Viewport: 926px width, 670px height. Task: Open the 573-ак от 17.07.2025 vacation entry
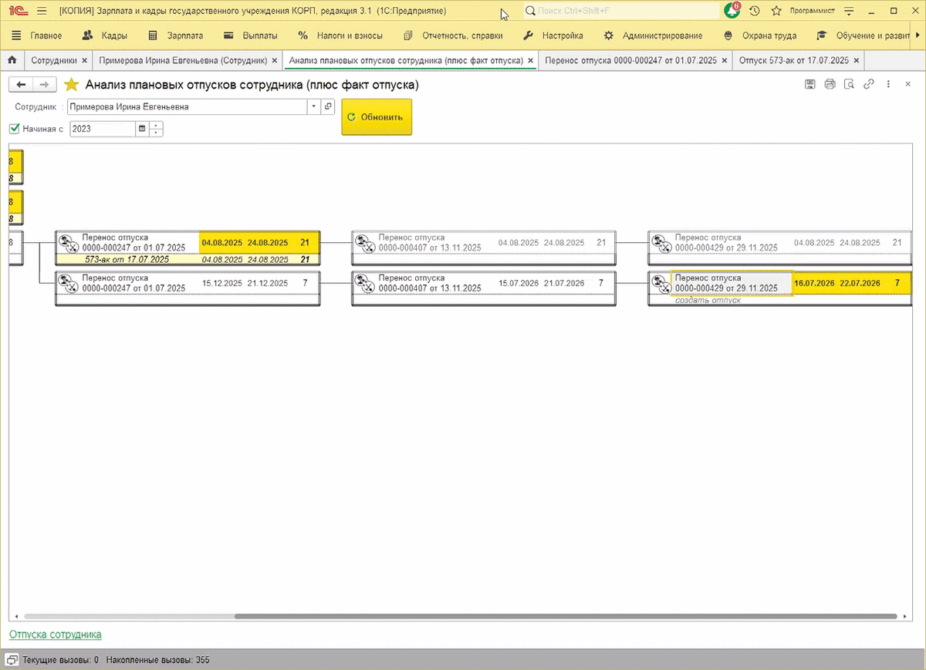pyautogui.click(x=127, y=260)
